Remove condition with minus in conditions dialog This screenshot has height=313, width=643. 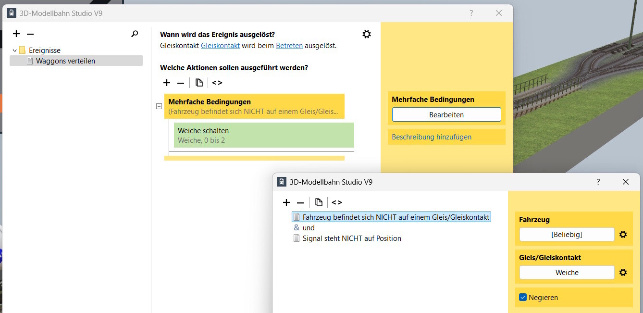300,202
